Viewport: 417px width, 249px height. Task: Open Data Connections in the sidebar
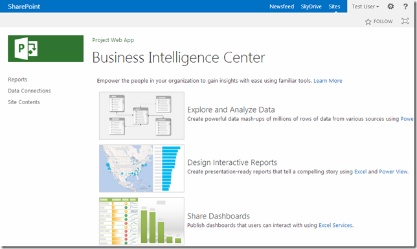(29, 91)
